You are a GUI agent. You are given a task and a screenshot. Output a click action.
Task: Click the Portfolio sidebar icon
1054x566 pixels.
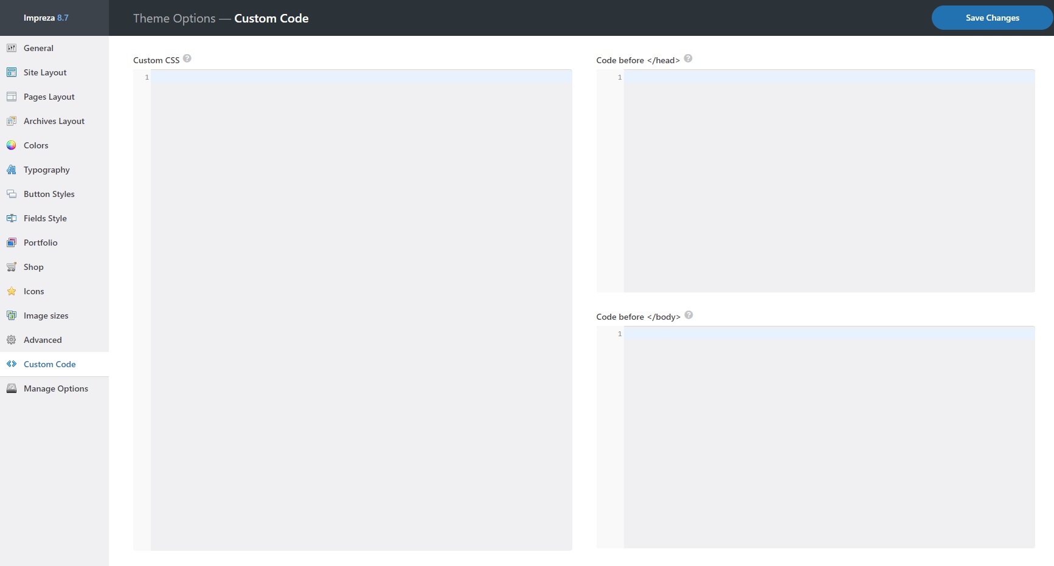[x=12, y=243]
